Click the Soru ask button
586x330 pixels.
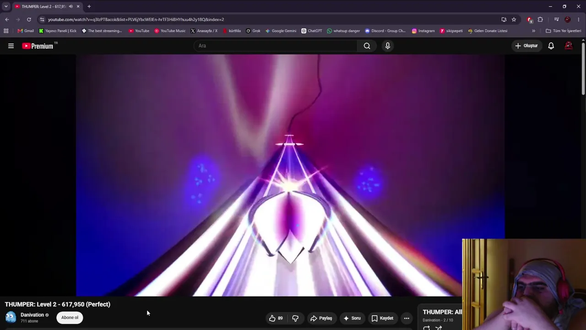point(352,318)
